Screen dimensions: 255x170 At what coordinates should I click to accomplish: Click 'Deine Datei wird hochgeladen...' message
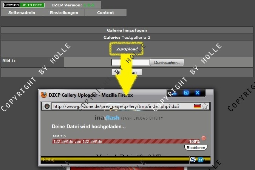click(89, 126)
